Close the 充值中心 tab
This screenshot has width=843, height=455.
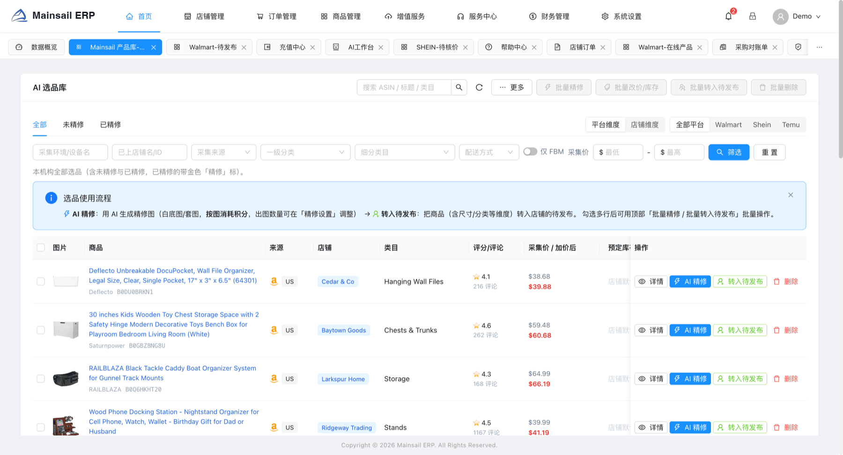pos(313,47)
